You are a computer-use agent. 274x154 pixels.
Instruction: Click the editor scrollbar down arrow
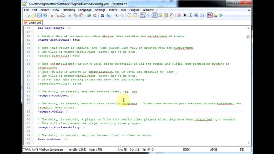(248, 143)
